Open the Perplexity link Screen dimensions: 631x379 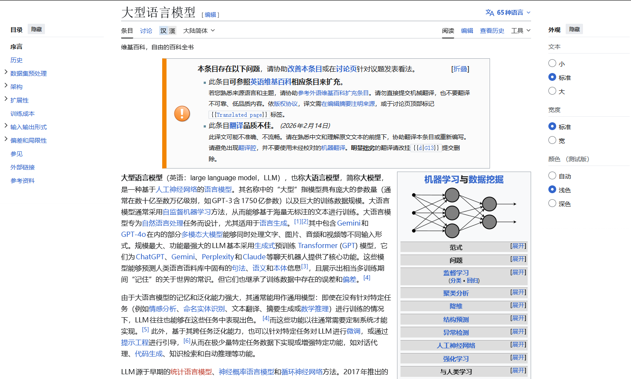(x=218, y=257)
